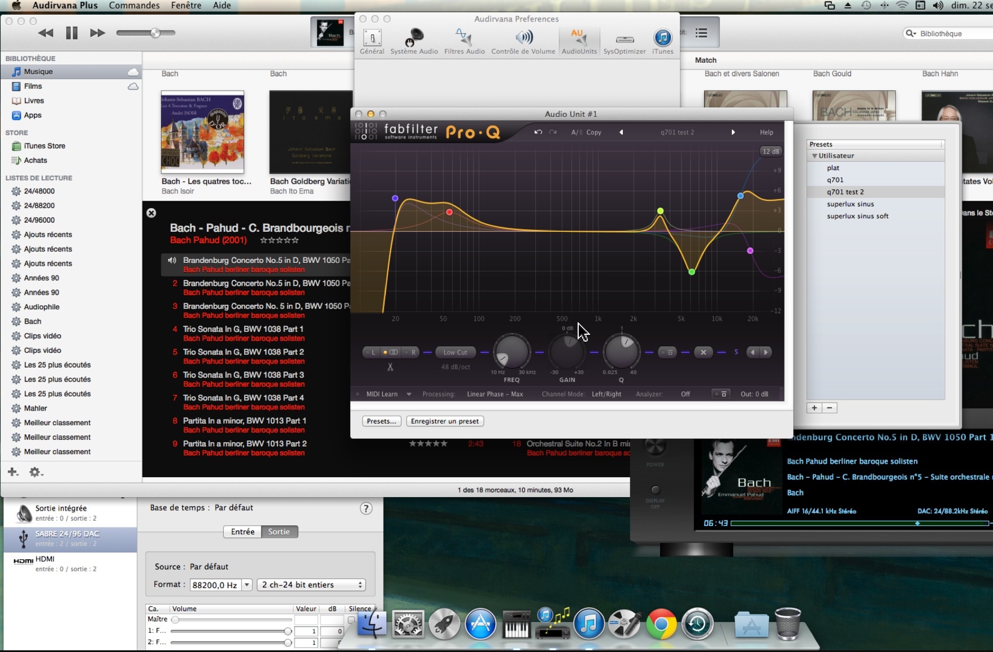Select the 'superlux sinus soft' preset
Image resolution: width=993 pixels, height=652 pixels.
point(857,216)
